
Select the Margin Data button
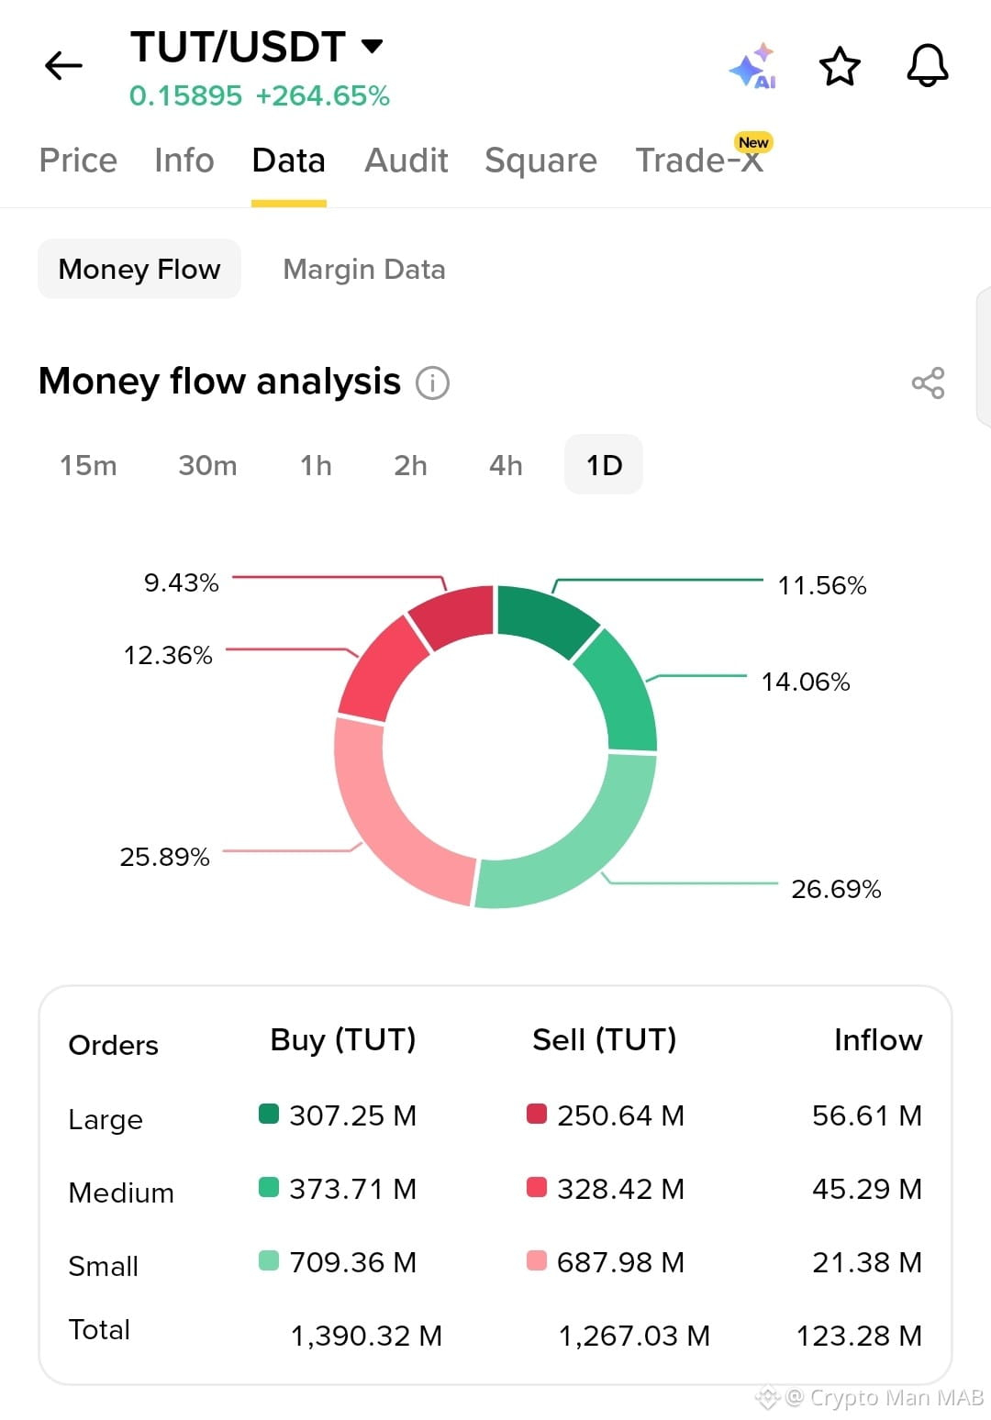[364, 269]
